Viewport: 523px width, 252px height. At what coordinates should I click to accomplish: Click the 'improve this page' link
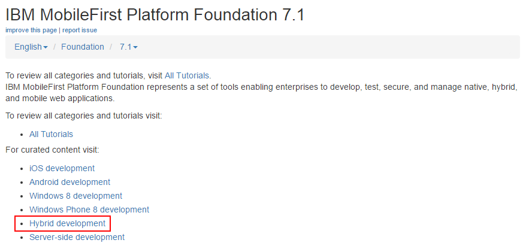coord(31,30)
